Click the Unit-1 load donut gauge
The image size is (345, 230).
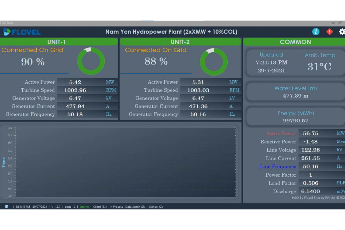pyautogui.click(x=91, y=61)
